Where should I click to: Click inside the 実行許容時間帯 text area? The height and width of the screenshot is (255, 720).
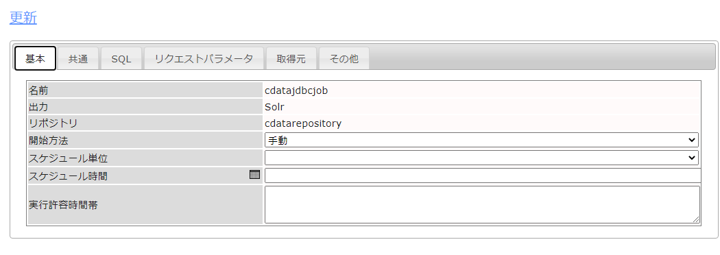(482, 204)
